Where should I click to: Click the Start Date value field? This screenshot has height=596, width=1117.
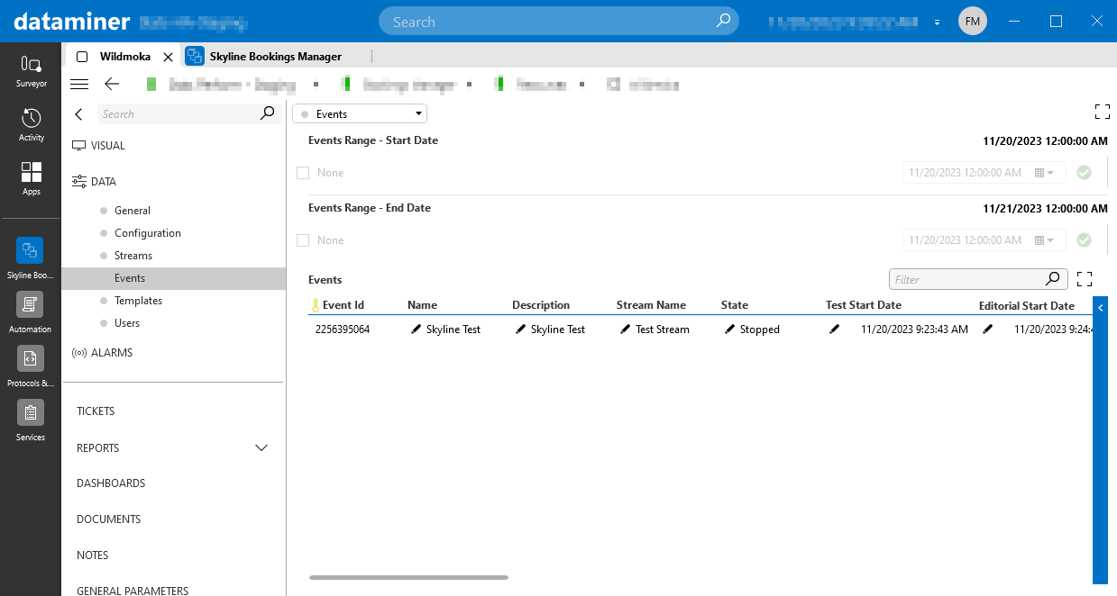(x=984, y=172)
